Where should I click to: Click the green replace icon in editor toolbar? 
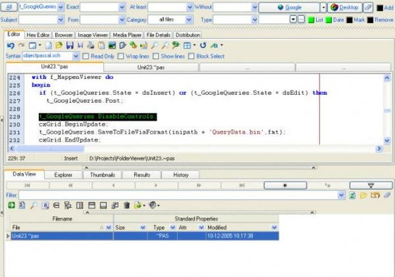click(175, 45)
